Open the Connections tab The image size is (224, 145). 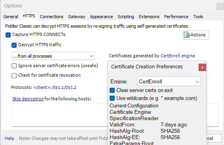coord(52,17)
